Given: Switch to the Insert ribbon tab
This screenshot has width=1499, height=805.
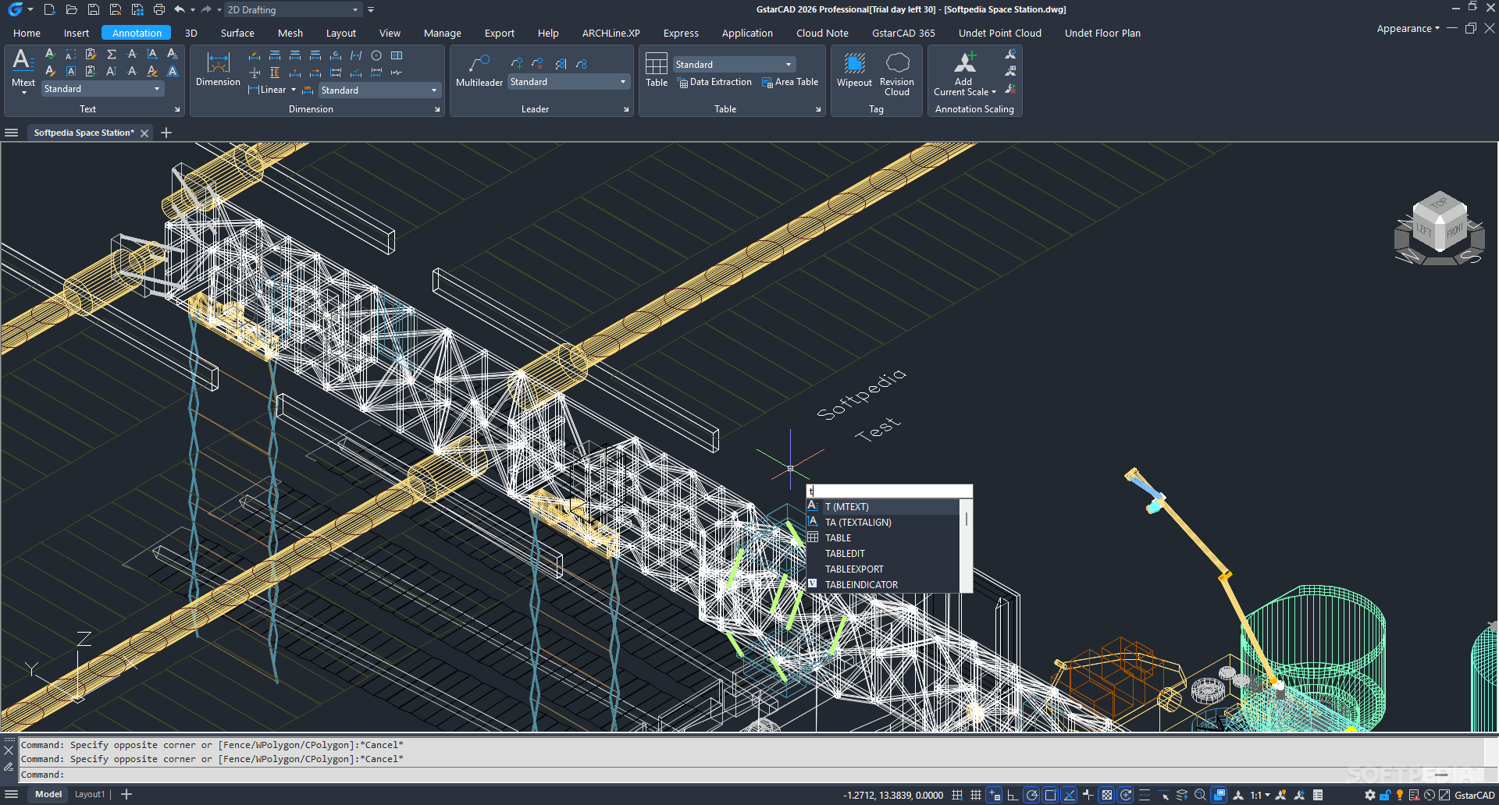Looking at the screenshot, I should point(77,33).
